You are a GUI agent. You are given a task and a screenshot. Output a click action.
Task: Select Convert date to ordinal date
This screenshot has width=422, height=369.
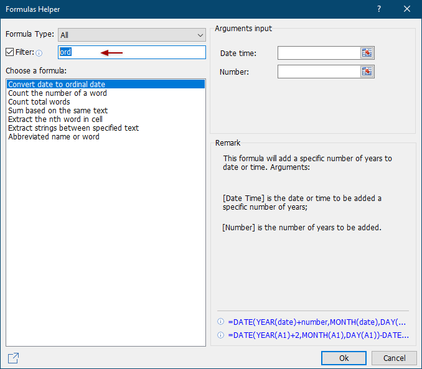pyautogui.click(x=57, y=84)
